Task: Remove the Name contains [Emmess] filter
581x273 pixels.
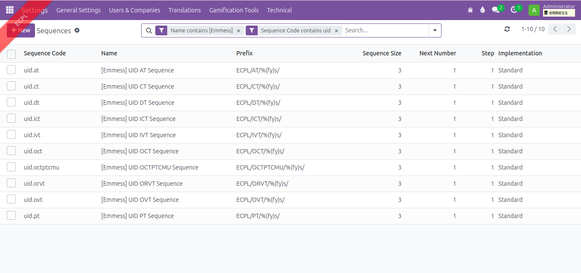Action: coord(238,31)
